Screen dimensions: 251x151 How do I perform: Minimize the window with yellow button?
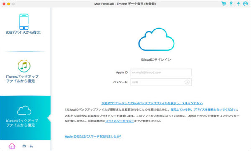point(9,4)
